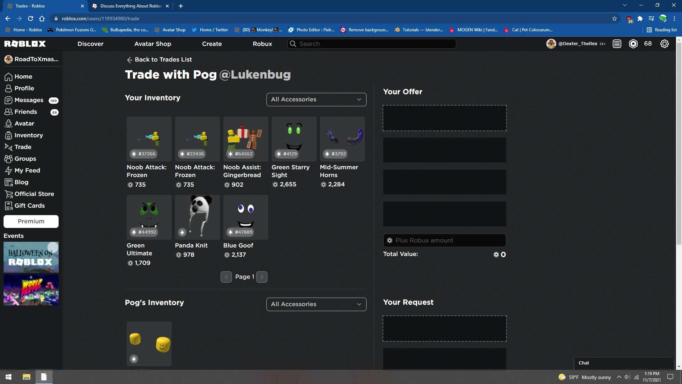Expand Your Inventory All Accessories dropdown

316,100
